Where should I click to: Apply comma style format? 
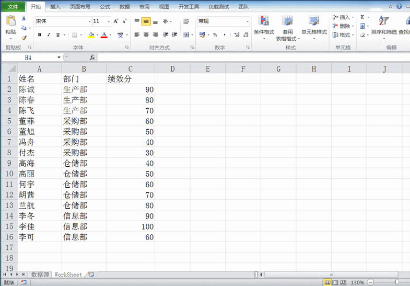[225, 35]
